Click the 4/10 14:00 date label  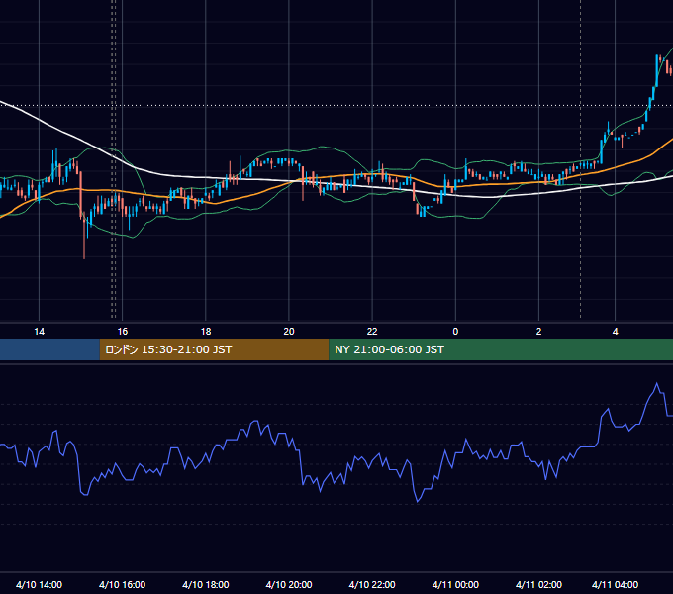[x=39, y=584]
